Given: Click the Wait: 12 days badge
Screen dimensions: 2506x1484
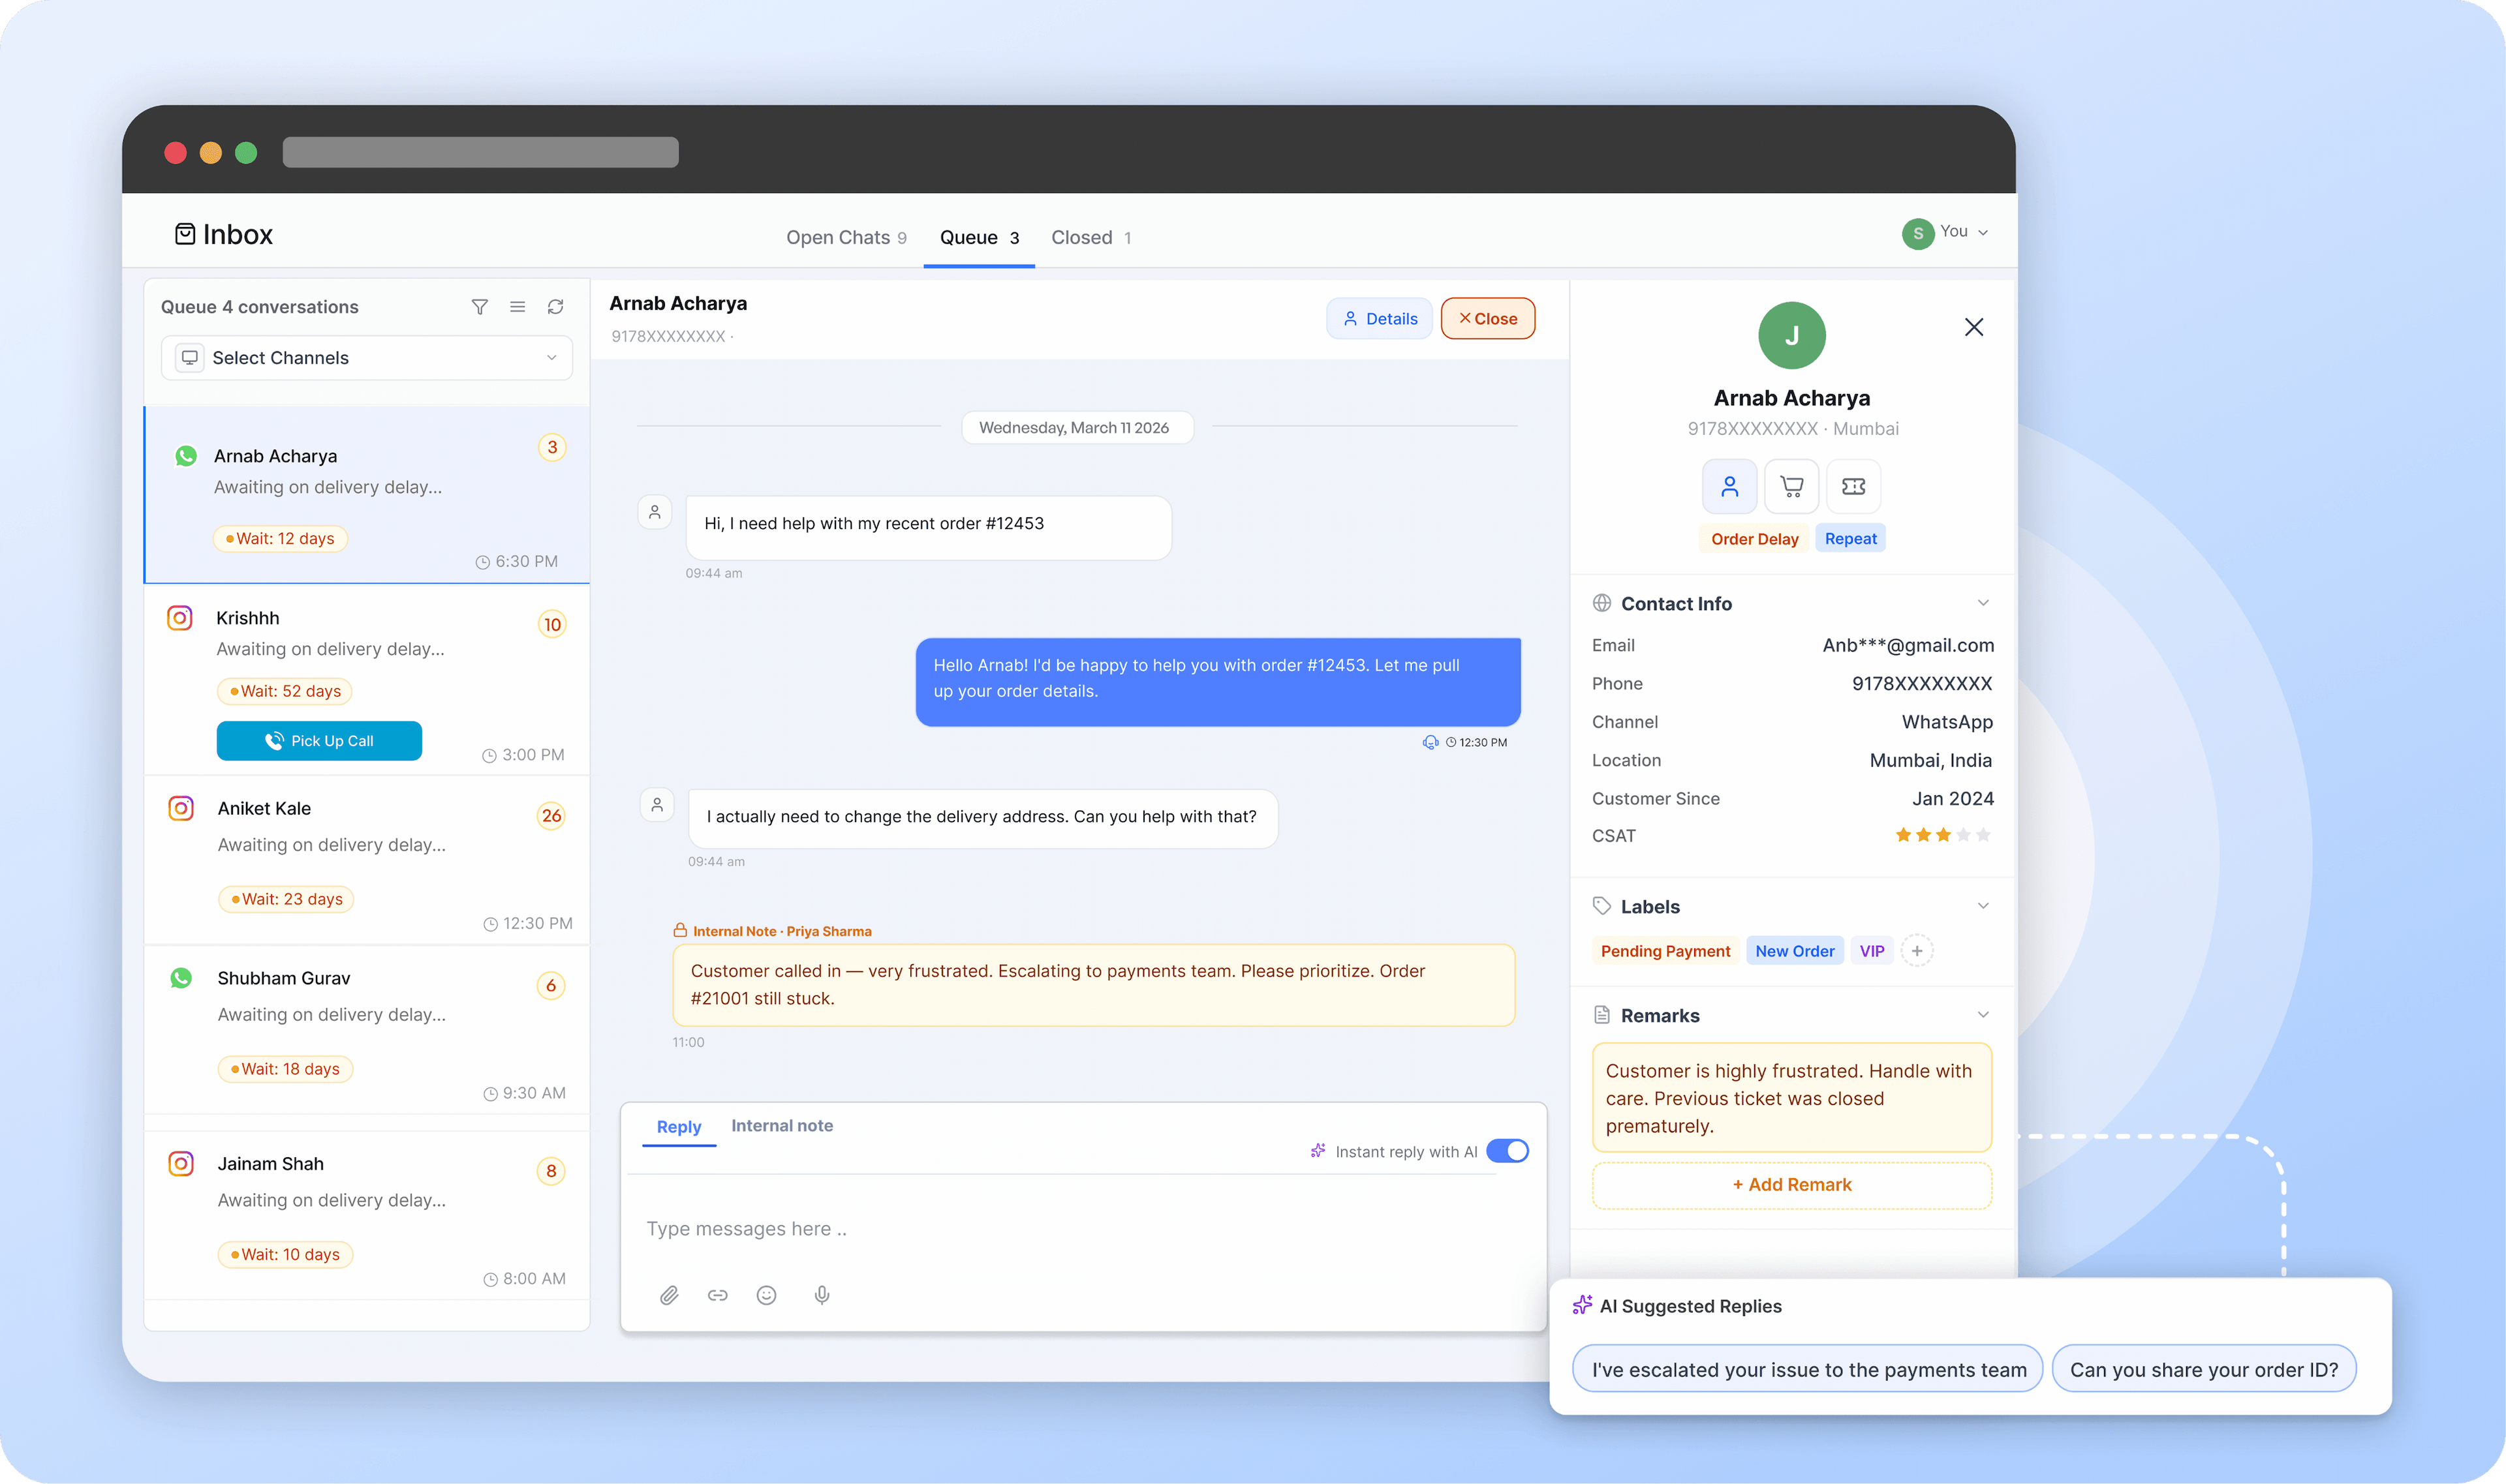Looking at the screenshot, I should click(280, 539).
